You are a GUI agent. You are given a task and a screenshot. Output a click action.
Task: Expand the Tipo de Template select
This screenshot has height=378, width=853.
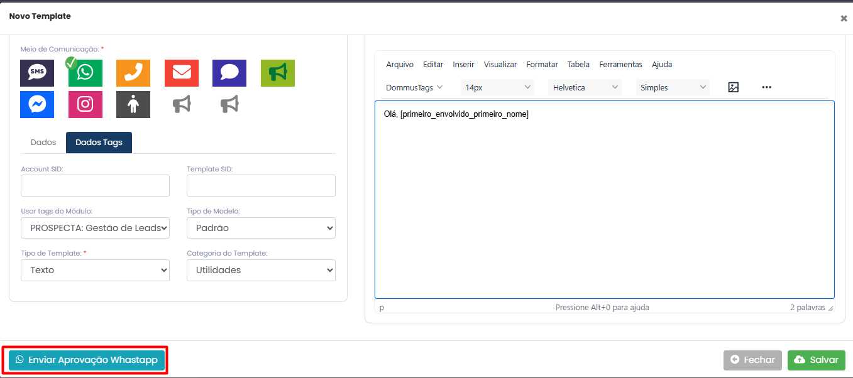pos(95,270)
